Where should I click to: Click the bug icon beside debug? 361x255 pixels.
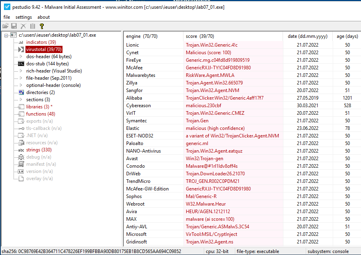pyautogui.click(x=21, y=157)
